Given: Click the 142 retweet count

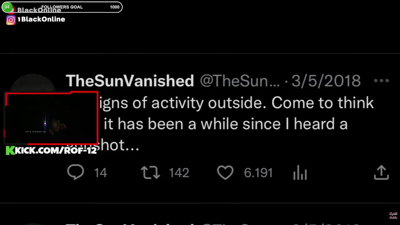Looking at the screenshot, I should 179,173.
